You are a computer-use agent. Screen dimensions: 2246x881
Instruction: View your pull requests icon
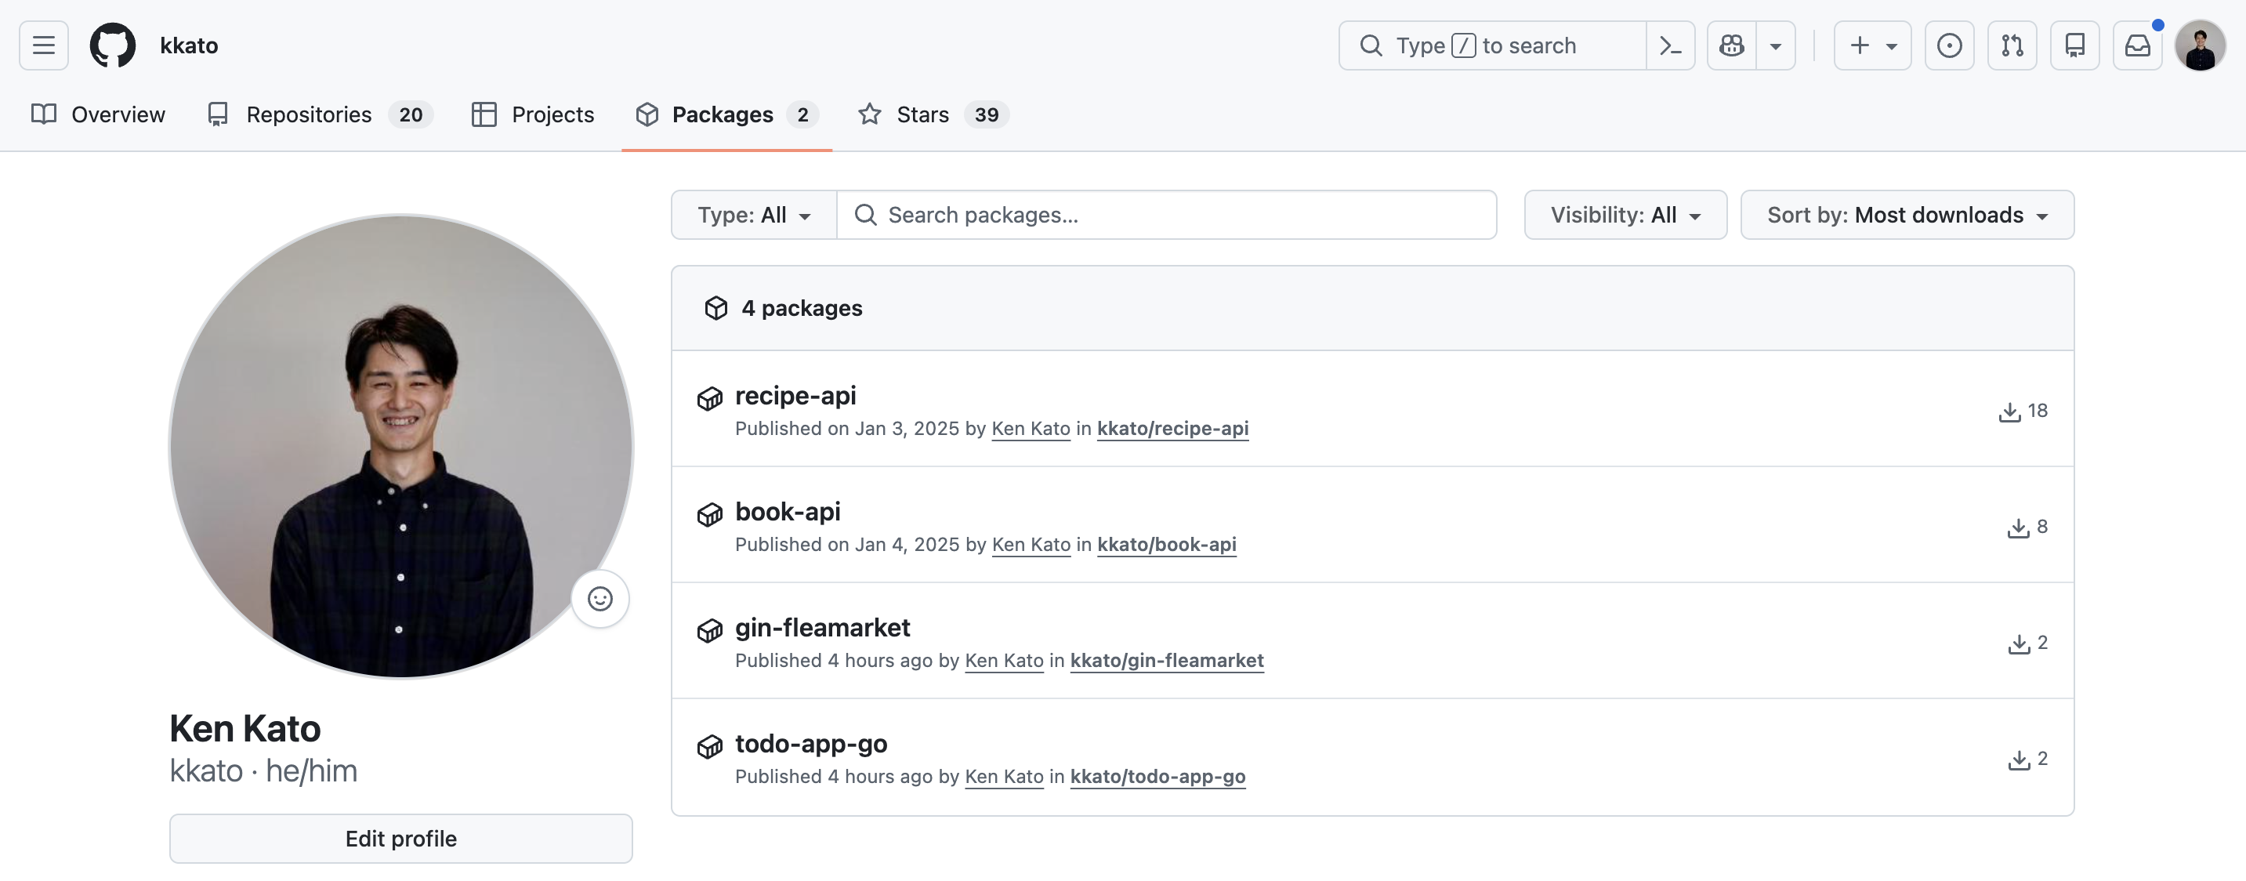click(2012, 45)
